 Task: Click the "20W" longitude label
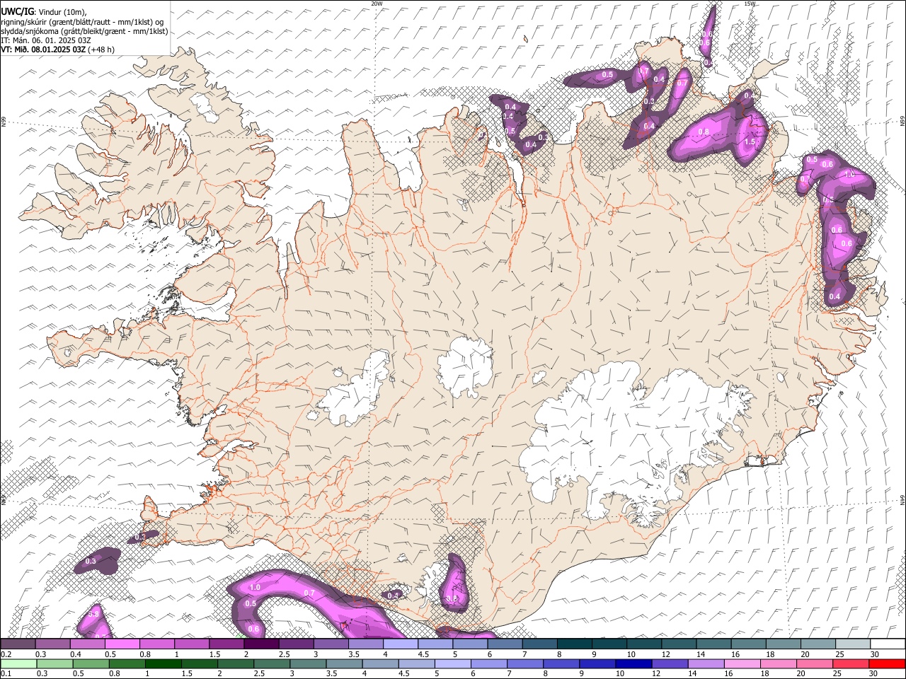pos(377,4)
